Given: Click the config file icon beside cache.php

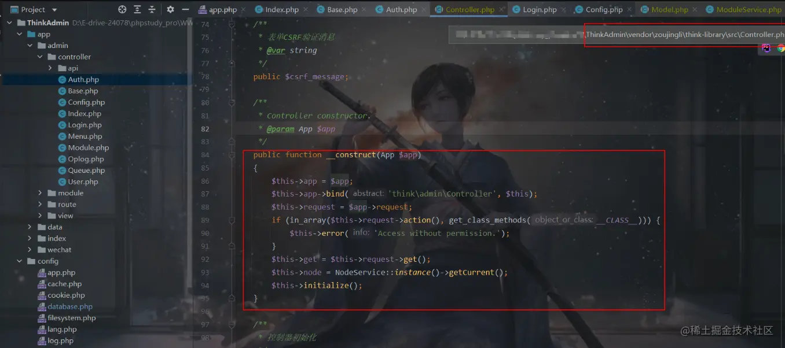Looking at the screenshot, I should (x=42, y=284).
